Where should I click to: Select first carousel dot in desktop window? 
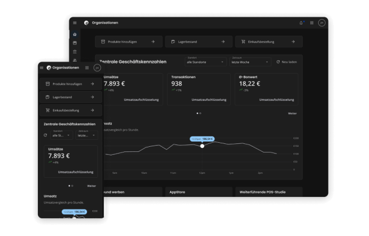tap(197, 113)
